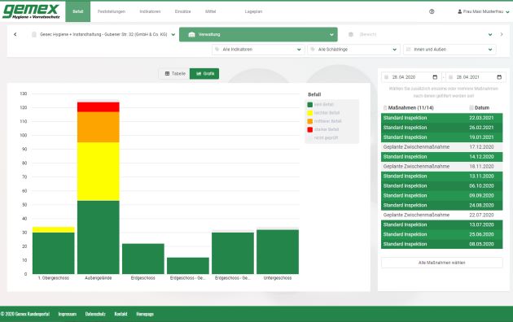Click the gemex logo

coord(31,11)
